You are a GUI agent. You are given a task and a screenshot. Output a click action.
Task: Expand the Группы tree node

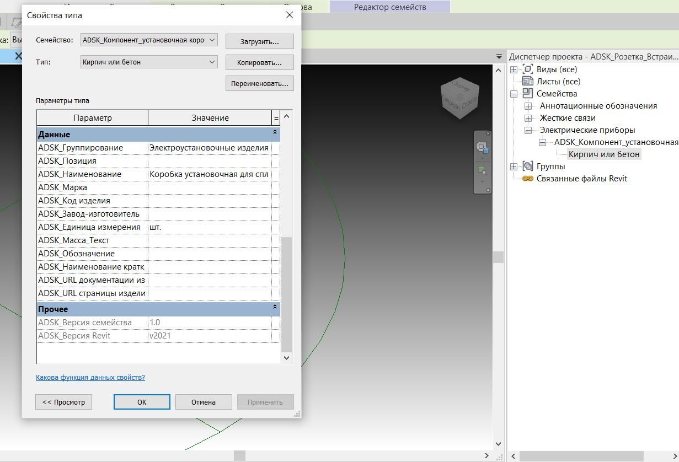coord(514,166)
